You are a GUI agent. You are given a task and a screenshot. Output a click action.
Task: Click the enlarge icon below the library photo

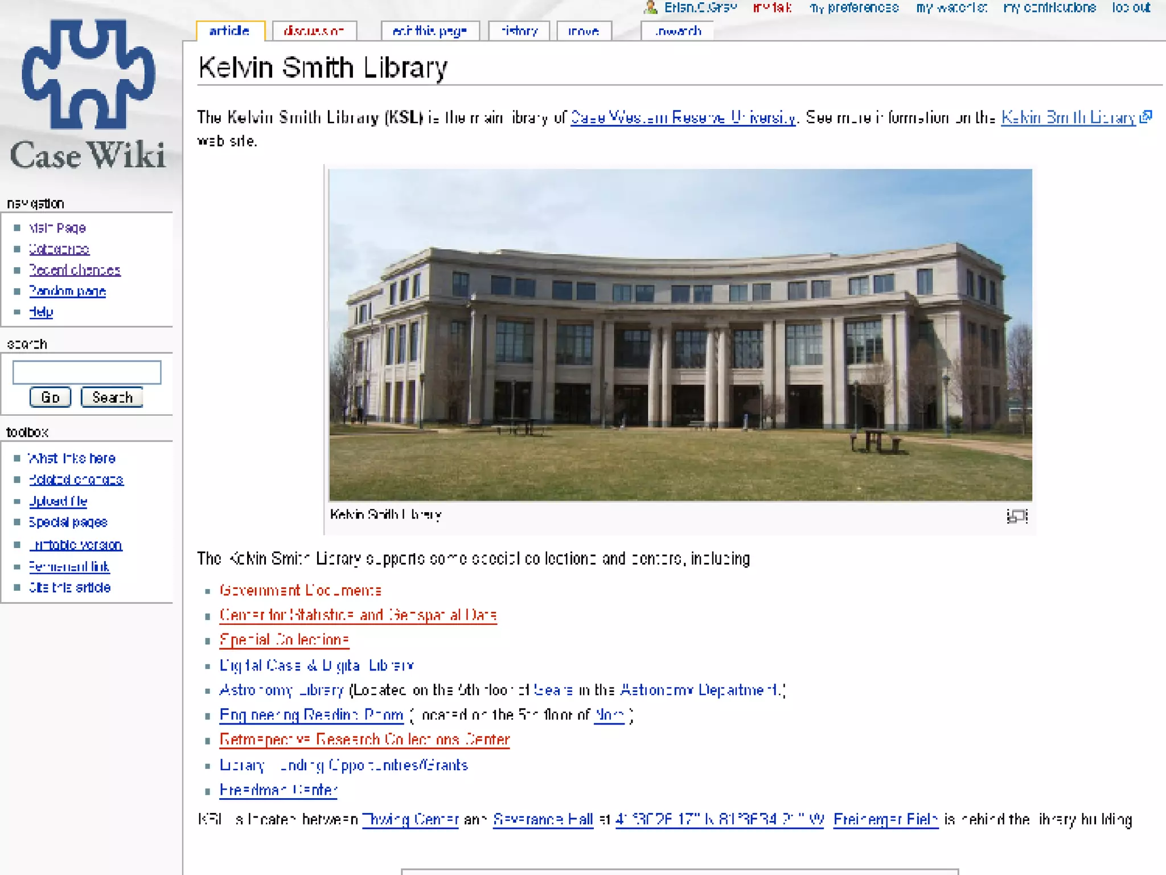click(x=1017, y=516)
